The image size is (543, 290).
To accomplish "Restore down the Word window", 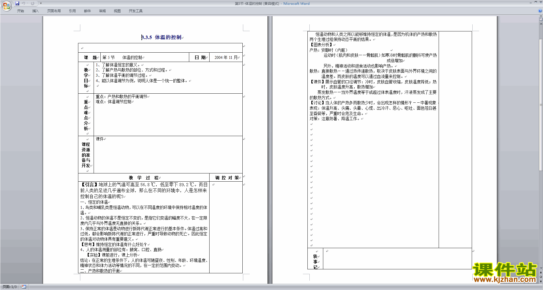I will click(x=536, y=2).
